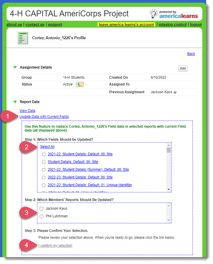Click the profile document icon

(23, 38)
